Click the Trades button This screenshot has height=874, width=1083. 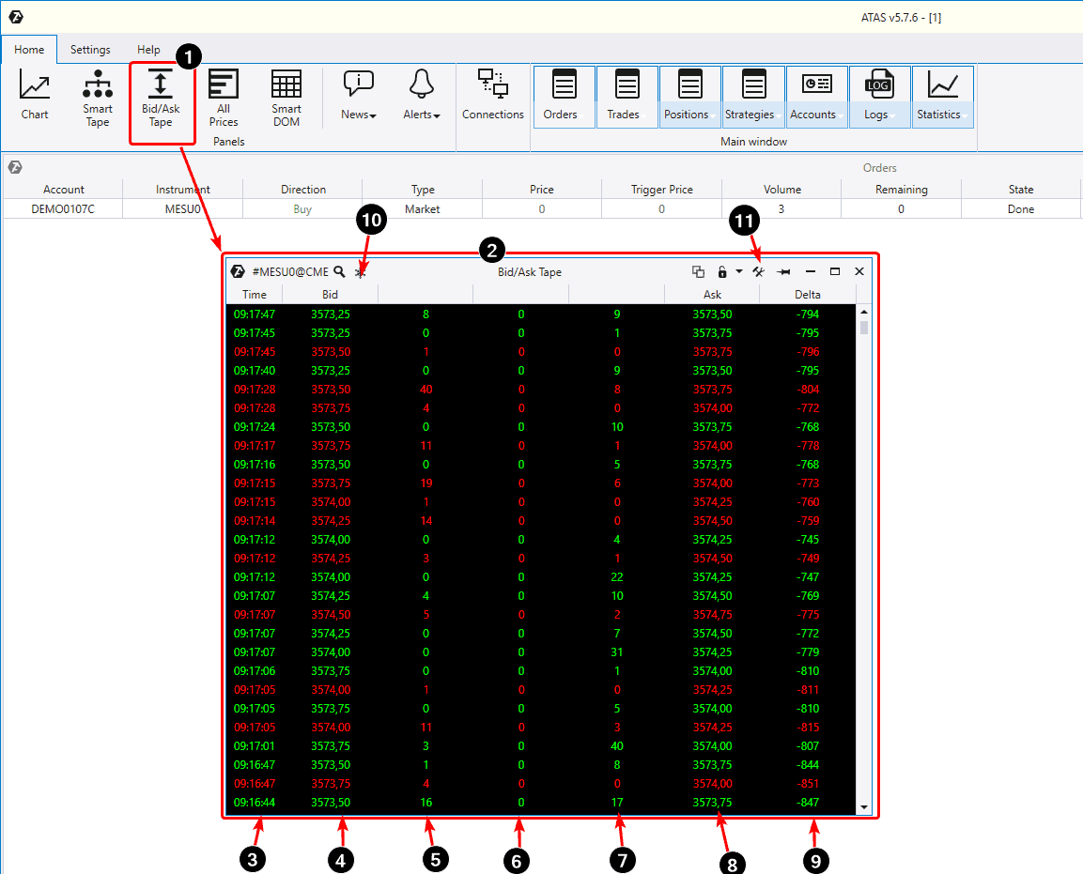(627, 97)
